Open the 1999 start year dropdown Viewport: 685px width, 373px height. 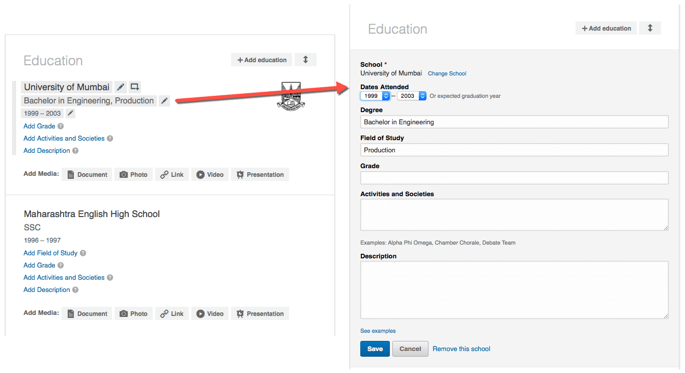(x=375, y=96)
